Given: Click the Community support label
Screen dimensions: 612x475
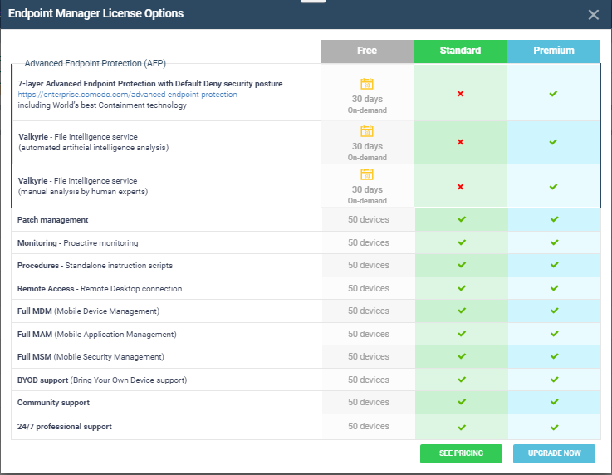Looking at the screenshot, I should click(x=53, y=403).
